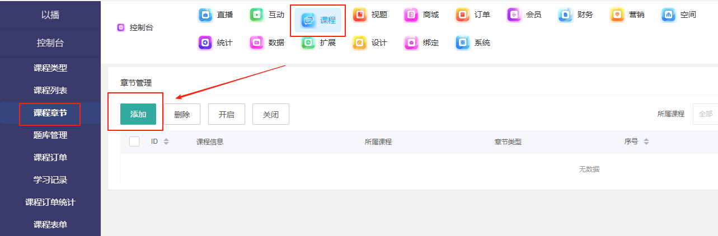718x236 pixels.
Task: Click the 互动 interaction icon
Action: pos(257,15)
